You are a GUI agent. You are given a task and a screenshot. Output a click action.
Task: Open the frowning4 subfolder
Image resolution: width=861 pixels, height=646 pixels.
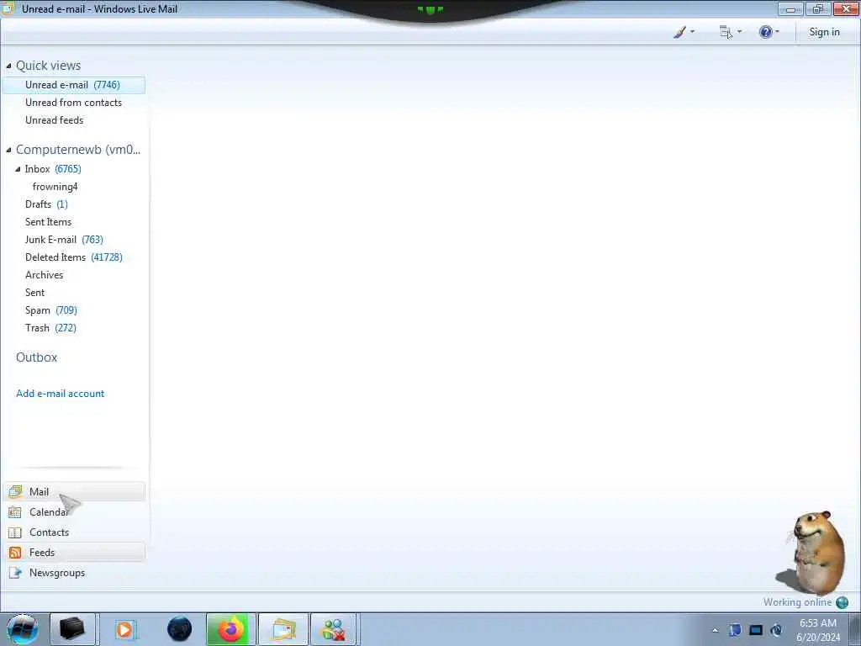tap(55, 187)
